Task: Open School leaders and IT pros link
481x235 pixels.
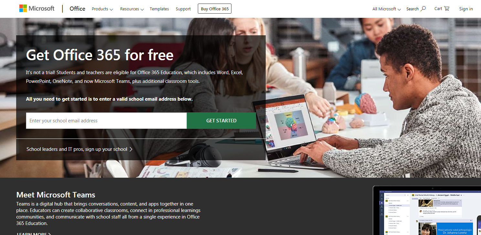Action: tap(77, 149)
